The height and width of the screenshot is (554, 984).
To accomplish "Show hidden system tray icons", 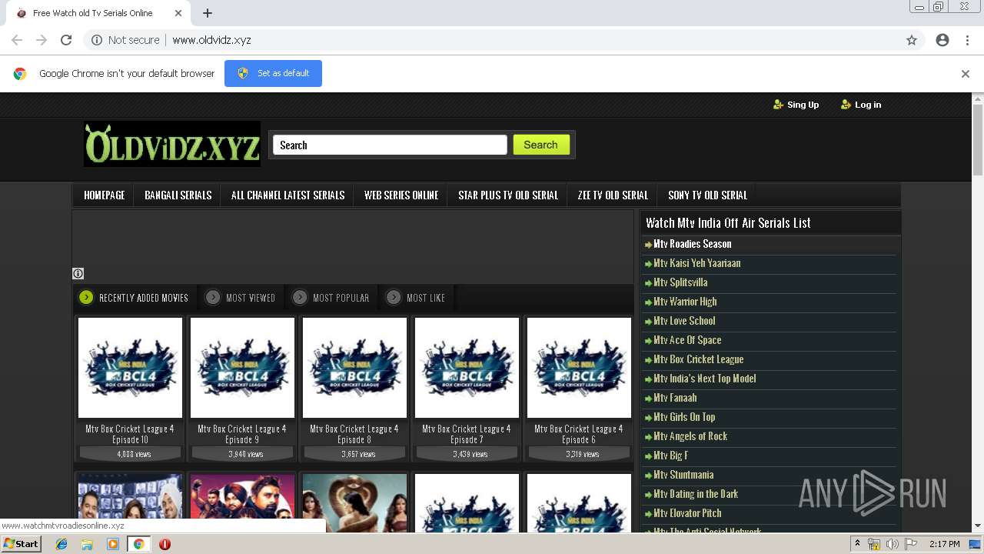I will tap(858, 544).
